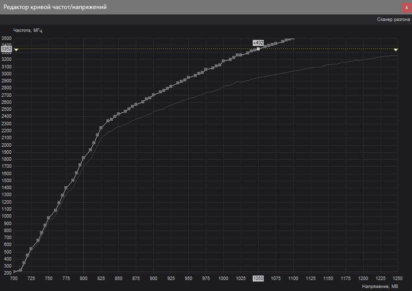Select the lowest curve point at 700 mV
Viewport: 412px width, 291px height.
[x=13, y=272]
